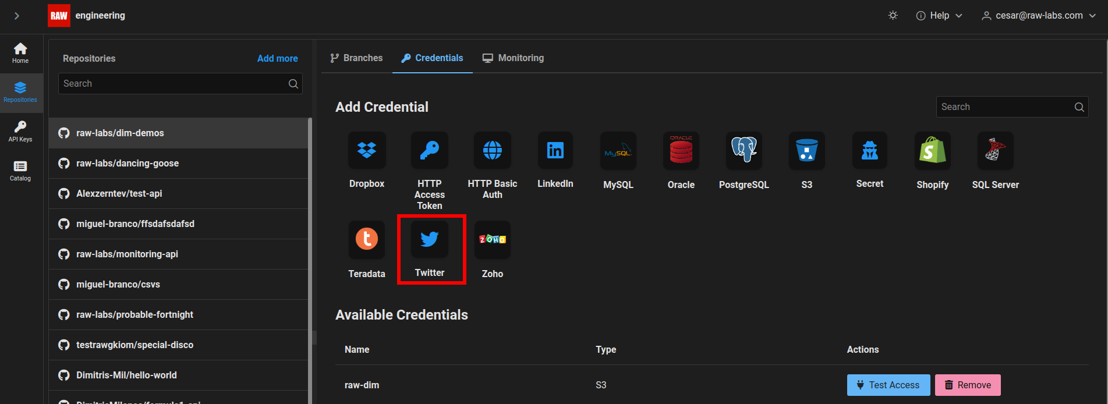Screen dimensions: 1108x404
Task: Choose the Oracle database icon
Action: pyautogui.click(x=681, y=151)
